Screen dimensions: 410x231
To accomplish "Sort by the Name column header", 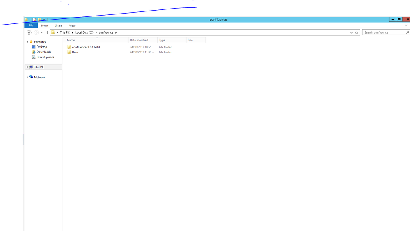I will click(96, 40).
